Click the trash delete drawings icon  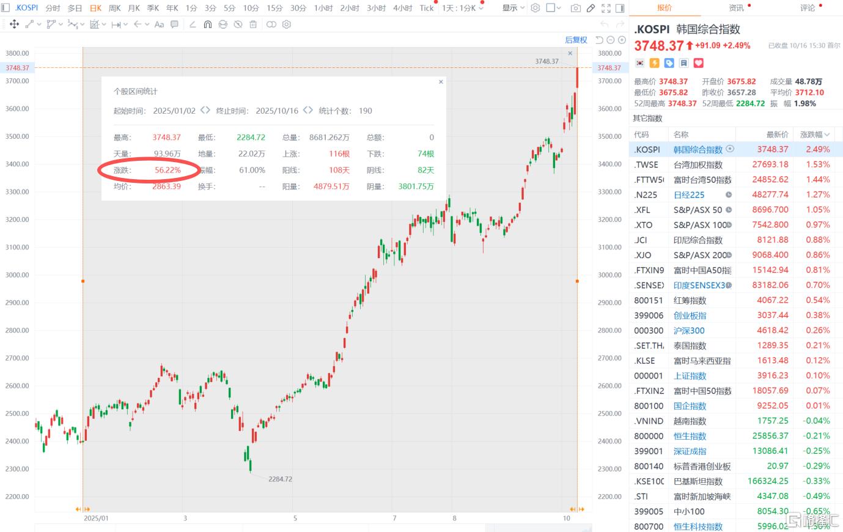tap(253, 24)
